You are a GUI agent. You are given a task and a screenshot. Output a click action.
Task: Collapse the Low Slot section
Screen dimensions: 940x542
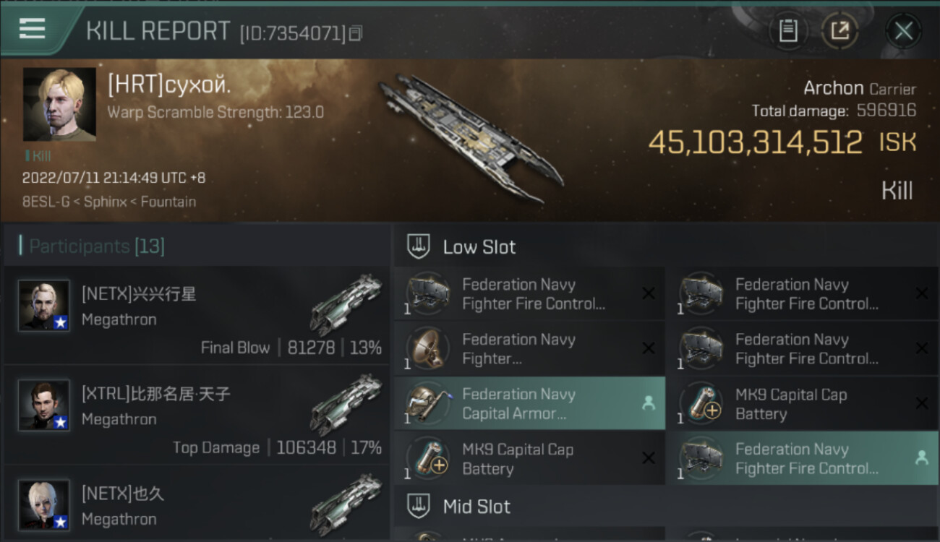479,247
